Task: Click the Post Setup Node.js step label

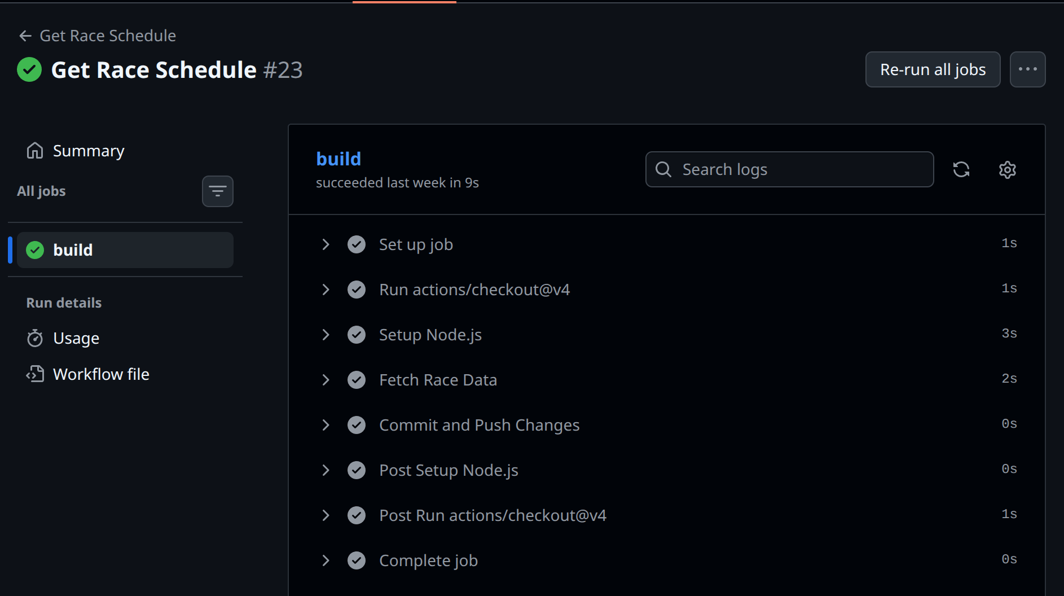Action: (449, 470)
